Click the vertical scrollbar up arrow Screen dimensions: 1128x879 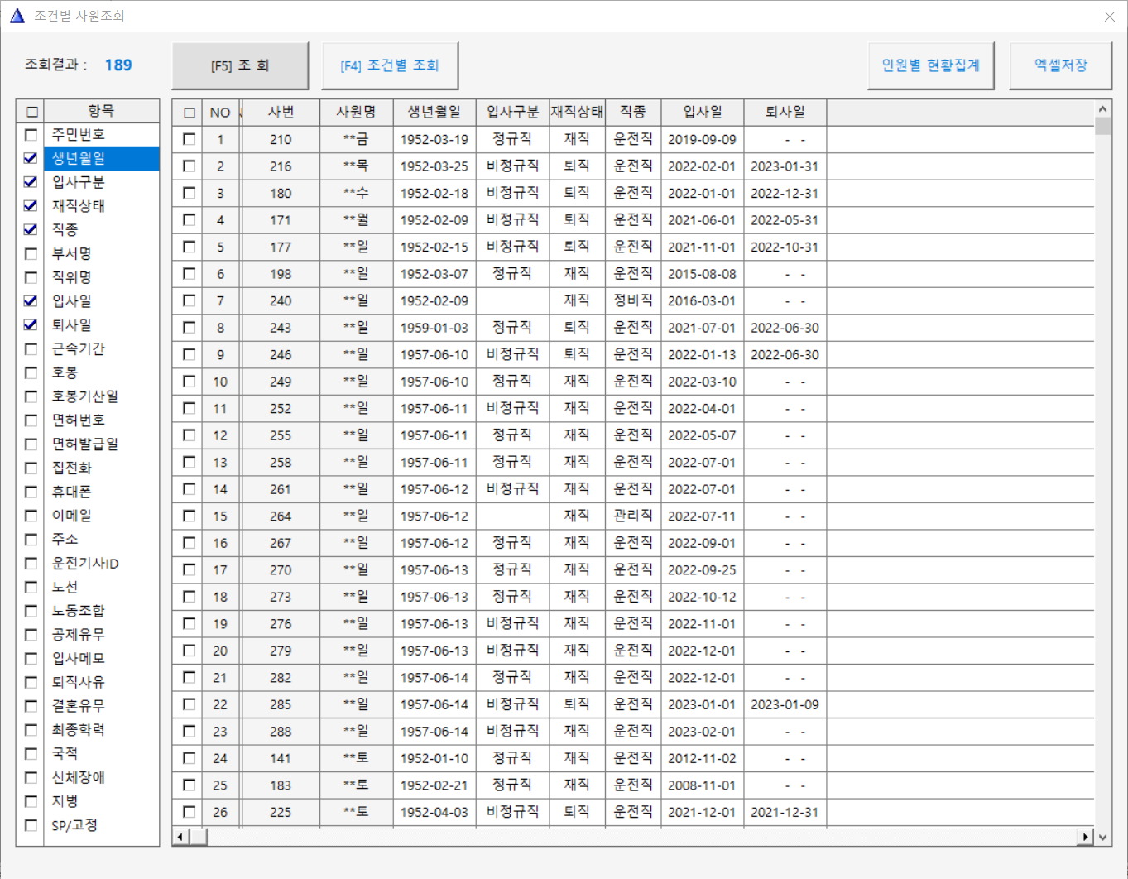click(1102, 108)
